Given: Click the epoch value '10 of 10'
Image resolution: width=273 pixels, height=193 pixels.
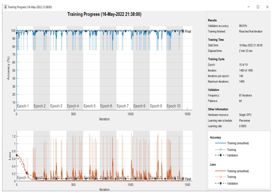Looking at the screenshot, I should pyautogui.click(x=243, y=64).
